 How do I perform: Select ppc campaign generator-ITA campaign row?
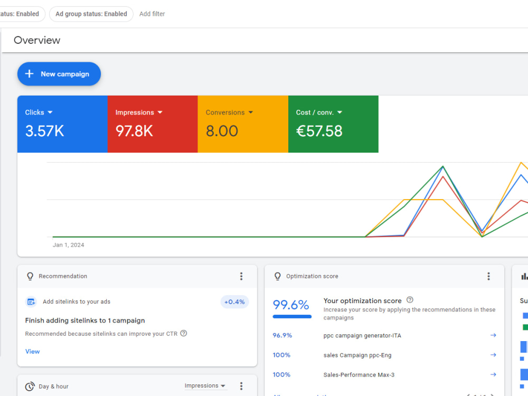(x=384, y=335)
